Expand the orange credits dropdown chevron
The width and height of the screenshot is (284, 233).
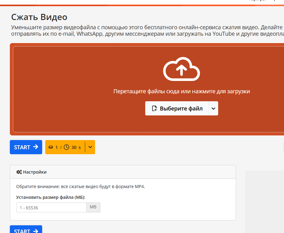tap(90, 147)
